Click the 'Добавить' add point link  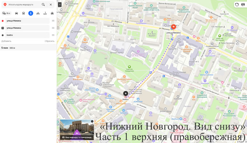point(6,41)
